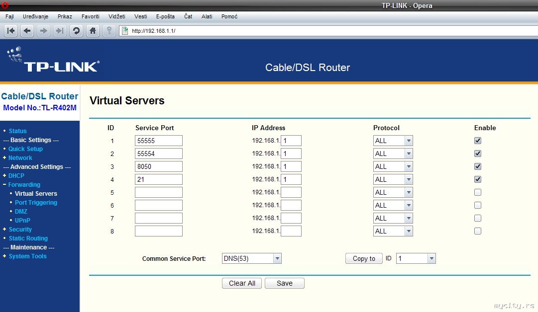Expand the Network section
The width and height of the screenshot is (538, 312).
(x=20, y=157)
